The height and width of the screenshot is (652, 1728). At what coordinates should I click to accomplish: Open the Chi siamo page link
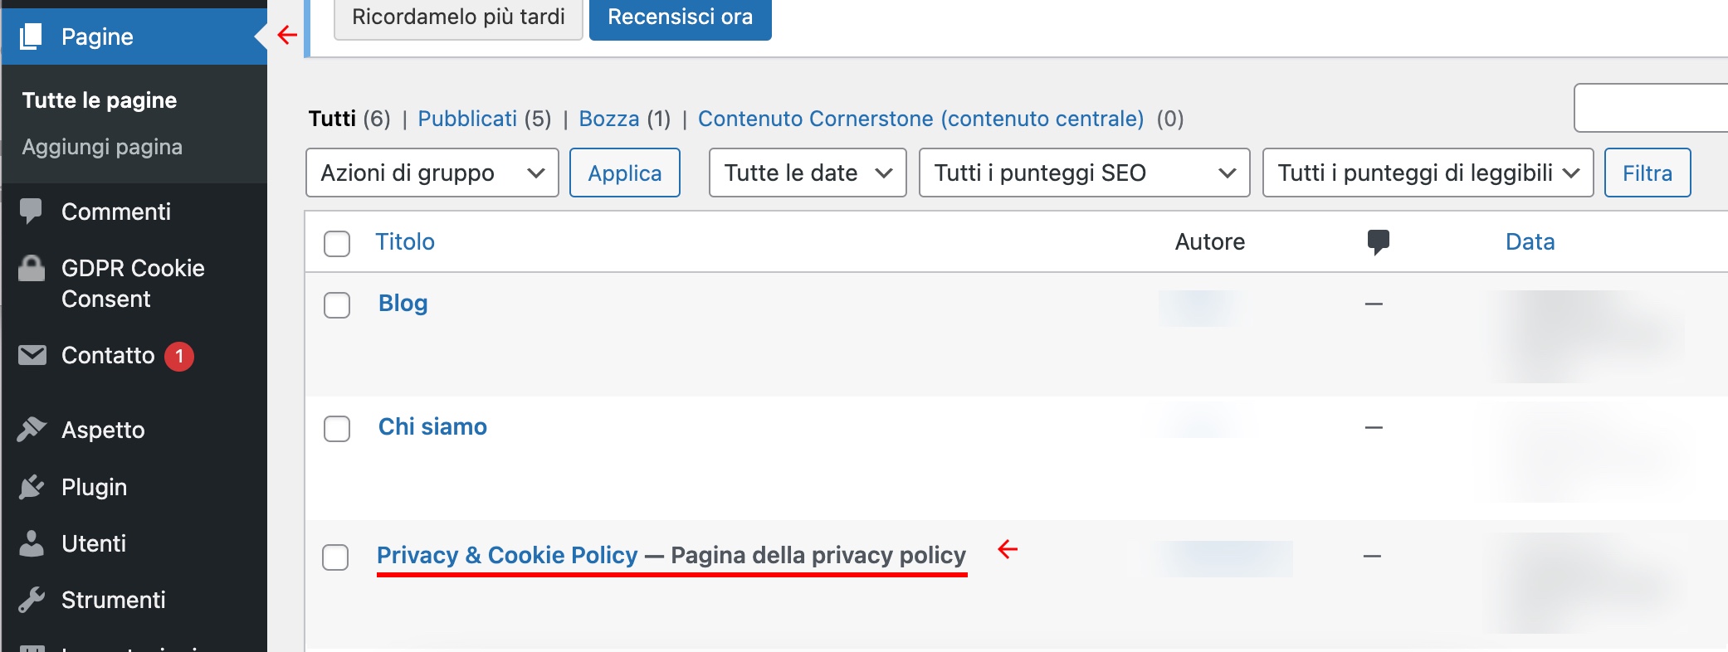[x=432, y=426]
